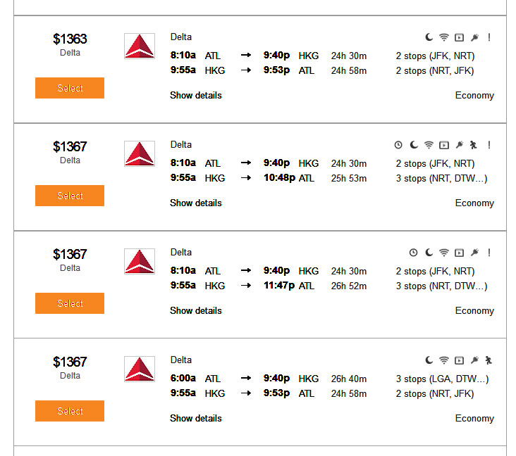Viewport: 516px width, 456px height.
Task: Click the in-flight video icon on the 11:47p return flight
Action: (x=459, y=253)
